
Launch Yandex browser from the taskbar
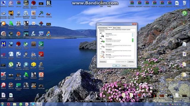coord(27,104)
